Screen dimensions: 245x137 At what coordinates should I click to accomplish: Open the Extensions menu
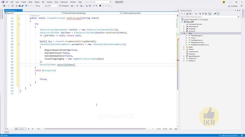click(x=64, y=2)
